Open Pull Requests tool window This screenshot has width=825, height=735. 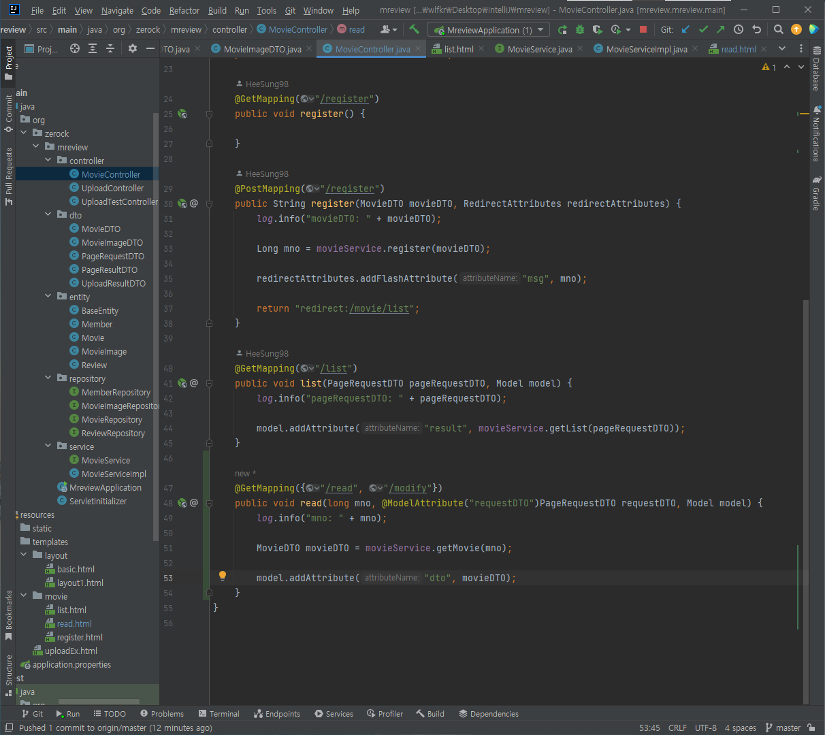(x=9, y=176)
